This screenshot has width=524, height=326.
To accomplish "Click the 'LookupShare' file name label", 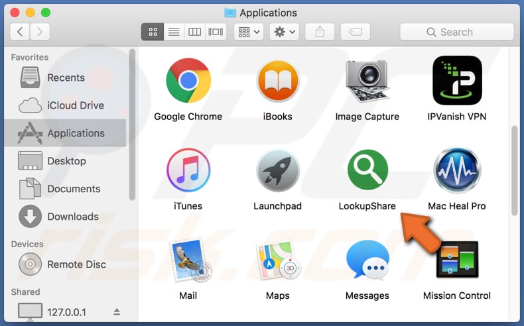I will tap(367, 206).
